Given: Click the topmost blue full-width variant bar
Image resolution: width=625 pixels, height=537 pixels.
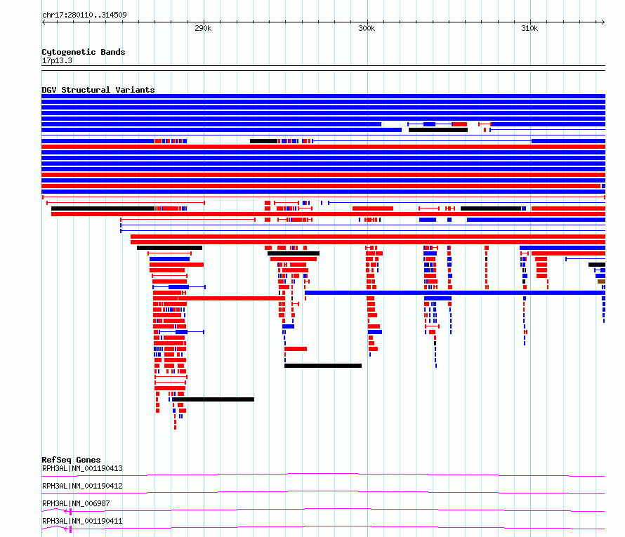Looking at the screenshot, I should pos(323,96).
